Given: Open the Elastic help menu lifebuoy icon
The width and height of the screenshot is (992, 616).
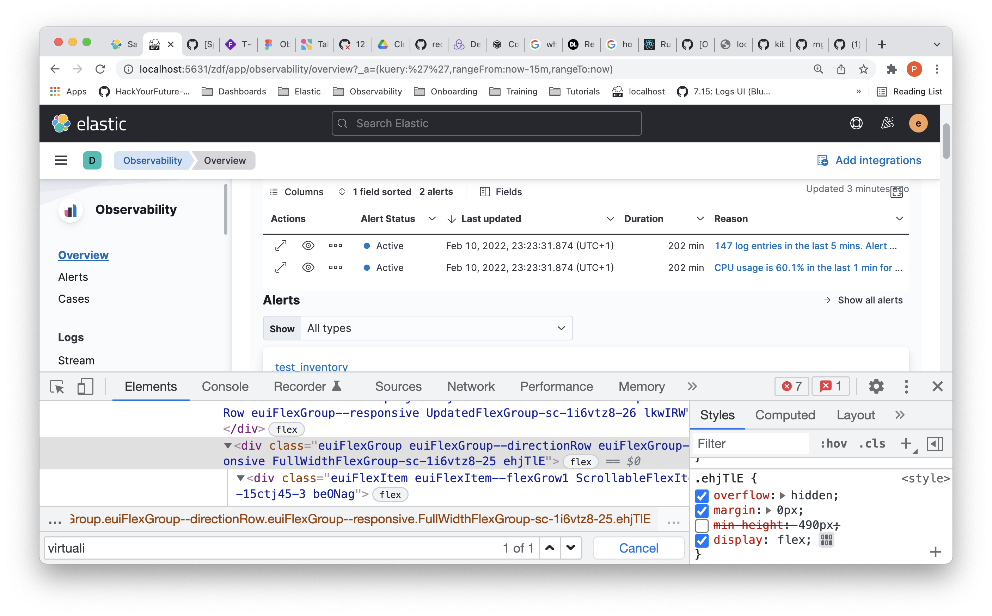Looking at the screenshot, I should pos(856,123).
